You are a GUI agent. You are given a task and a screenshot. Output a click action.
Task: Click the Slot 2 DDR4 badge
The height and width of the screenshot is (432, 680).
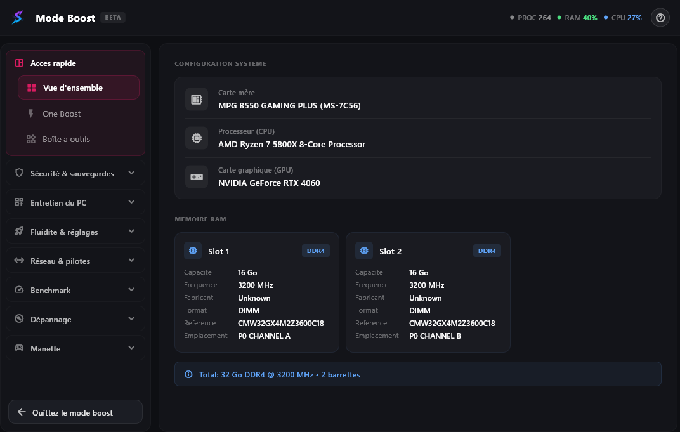[487, 251]
